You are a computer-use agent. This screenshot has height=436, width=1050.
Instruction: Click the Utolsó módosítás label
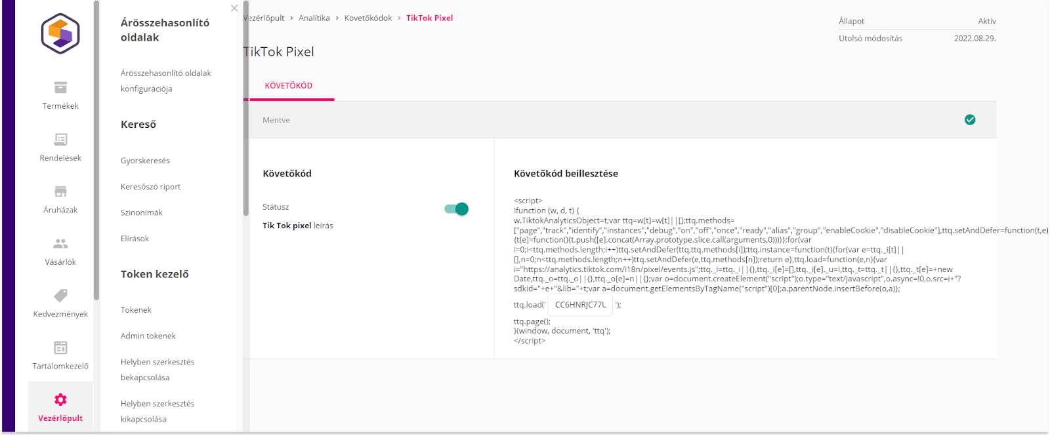[x=870, y=39]
